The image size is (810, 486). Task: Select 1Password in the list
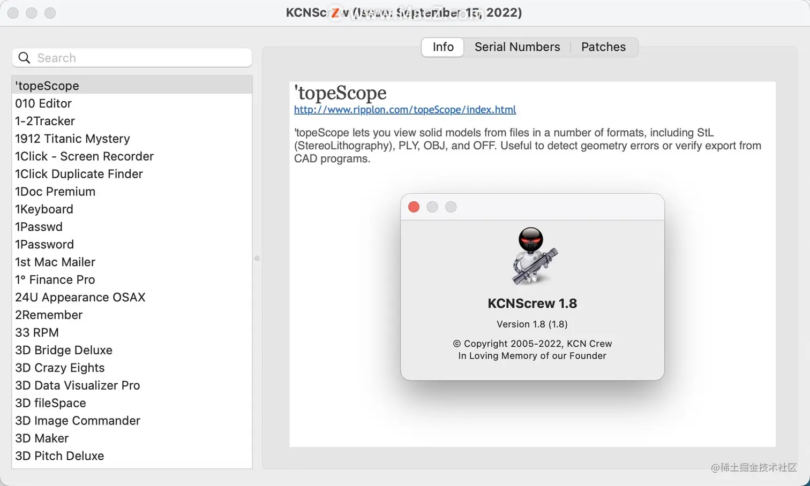pos(132,245)
